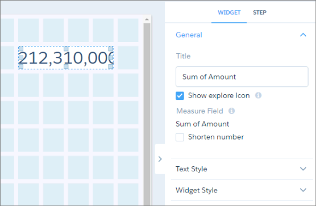The width and height of the screenshot is (316, 206).
Task: Click info icon beside Show explore icon
Action: 258,95
